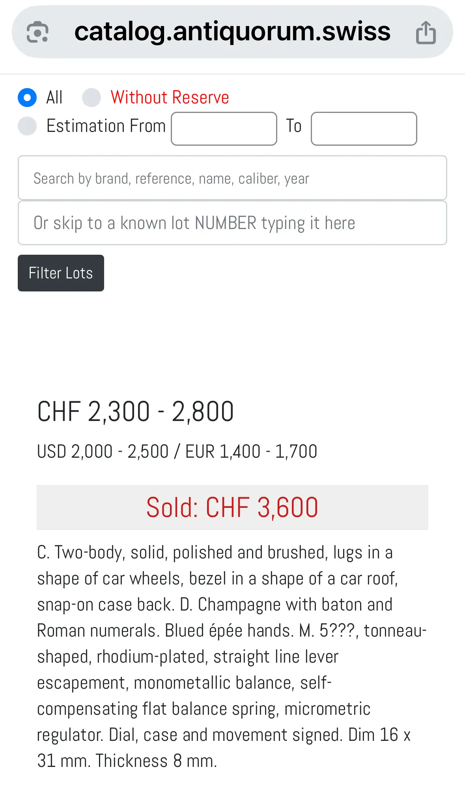Select the Without Reserve radio button
Screen dimensions: 465x791
click(92, 98)
